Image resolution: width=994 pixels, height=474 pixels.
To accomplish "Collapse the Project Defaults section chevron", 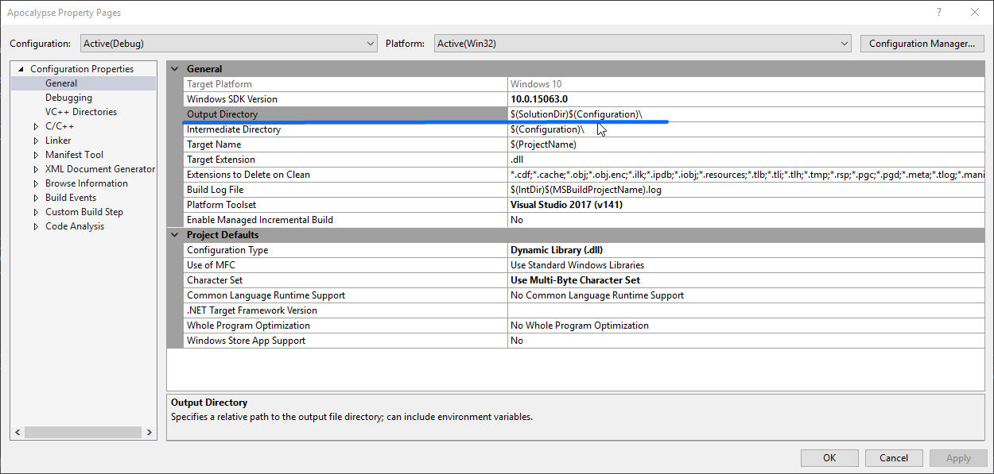I will 175,235.
